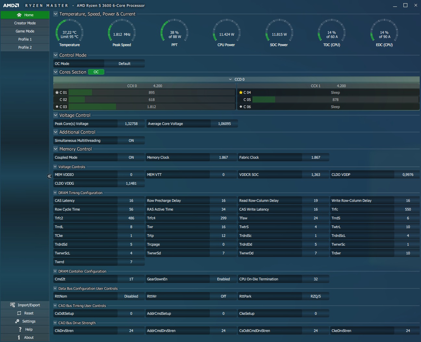Collapse the CCD 0 group
This screenshot has width=421, height=342.
230,79
